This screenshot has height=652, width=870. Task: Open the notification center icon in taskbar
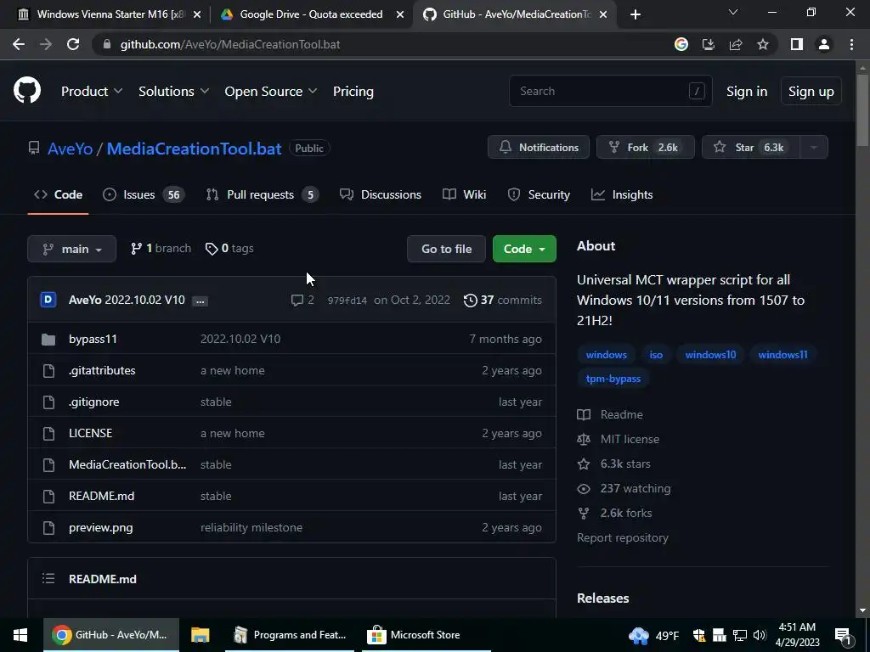(843, 635)
